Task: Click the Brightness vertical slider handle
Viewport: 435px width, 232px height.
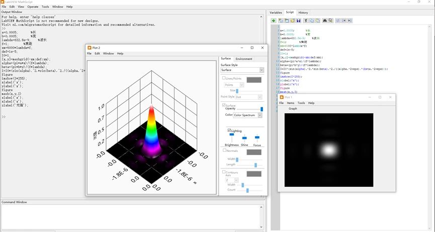Action: tap(232, 134)
